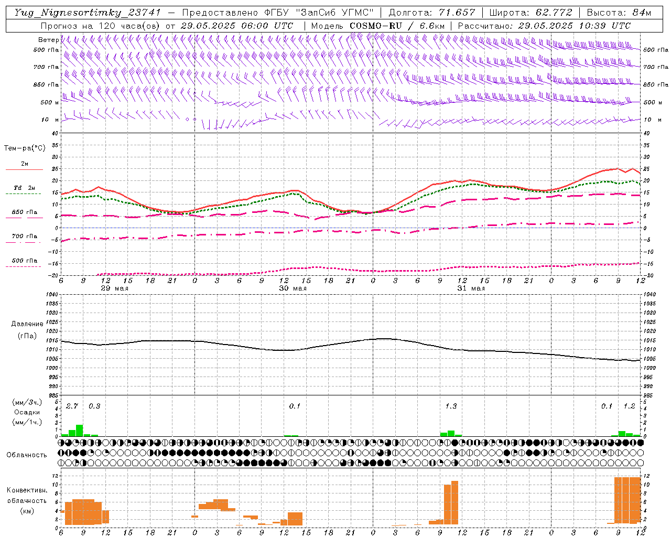Image resolution: width=671 pixels, height=537 pixels.
Task: Click the 'Высота: 84м' header text
Action: pyautogui.click(x=619, y=13)
